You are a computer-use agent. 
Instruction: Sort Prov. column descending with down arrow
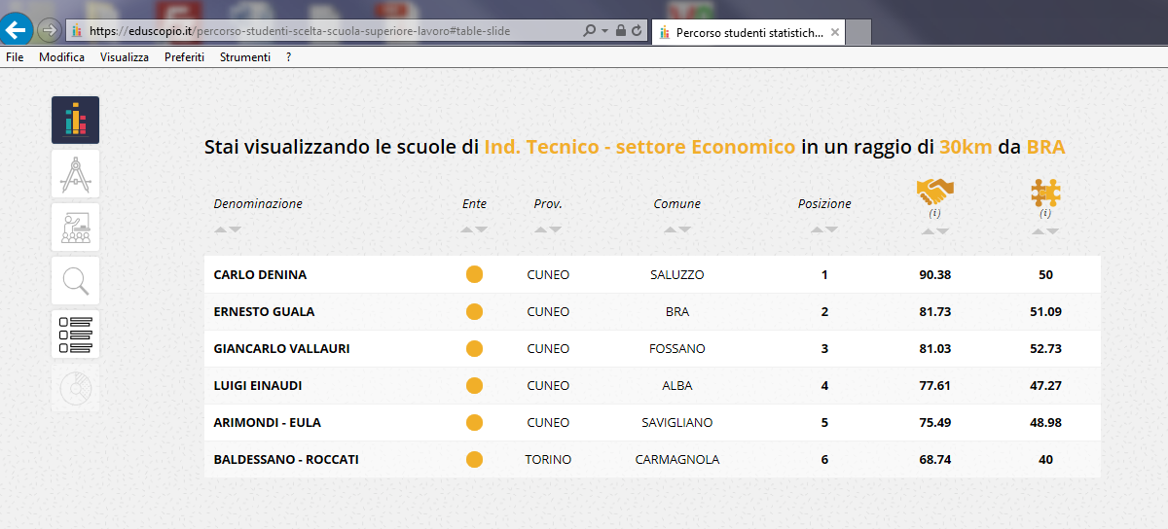click(x=555, y=229)
